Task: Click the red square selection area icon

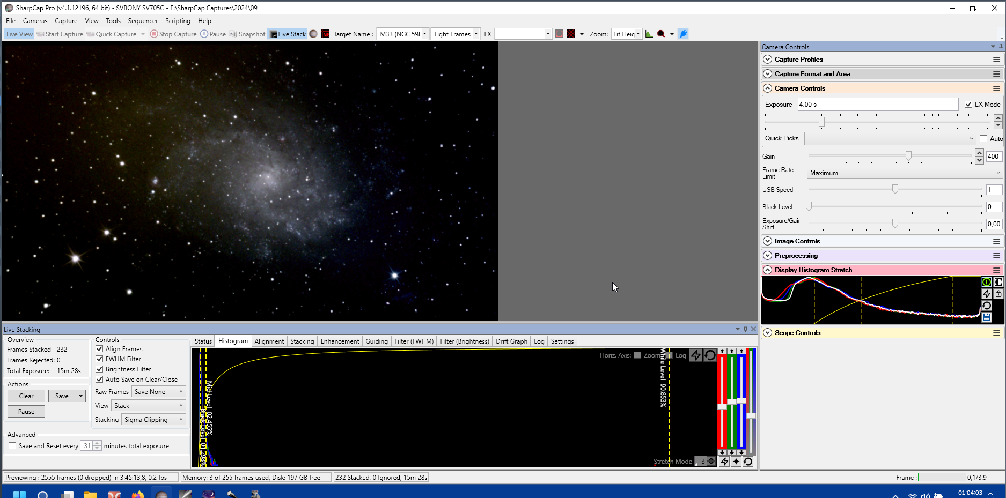Action: tap(559, 34)
